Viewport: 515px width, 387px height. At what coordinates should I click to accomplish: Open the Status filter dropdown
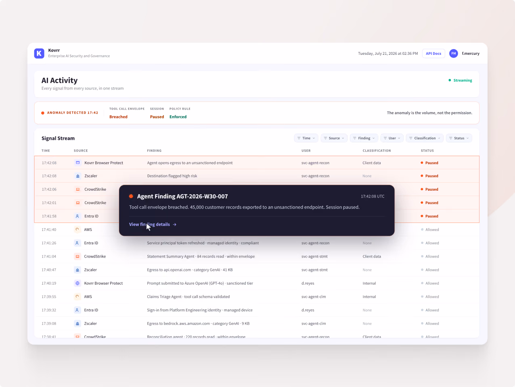tap(459, 138)
